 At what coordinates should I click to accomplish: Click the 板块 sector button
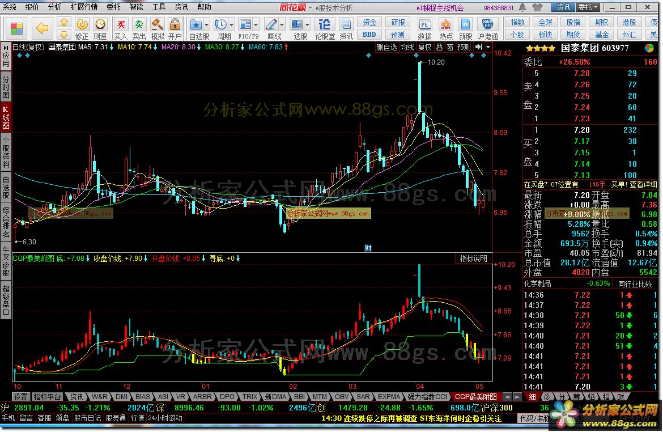[x=546, y=34]
